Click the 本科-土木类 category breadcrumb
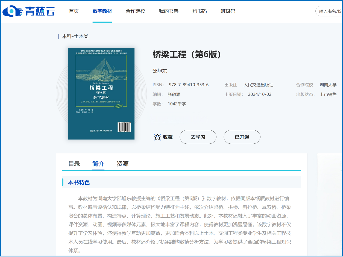The image size is (343, 257). tap(75, 36)
